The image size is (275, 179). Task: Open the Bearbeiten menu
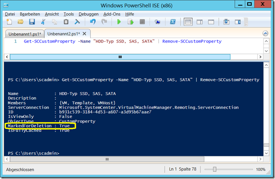[30, 14]
